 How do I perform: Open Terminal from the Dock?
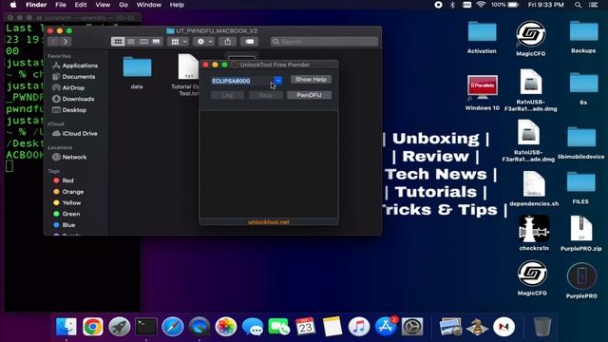click(x=146, y=327)
